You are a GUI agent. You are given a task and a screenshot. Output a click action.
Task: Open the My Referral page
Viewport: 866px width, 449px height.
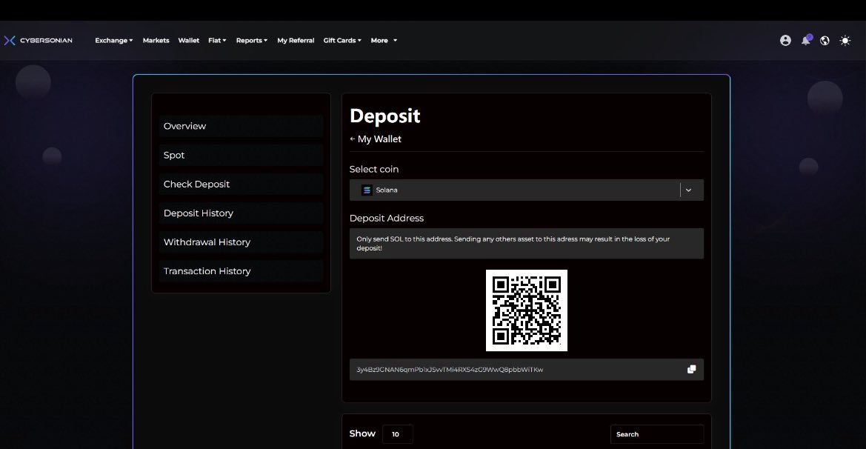coord(296,40)
